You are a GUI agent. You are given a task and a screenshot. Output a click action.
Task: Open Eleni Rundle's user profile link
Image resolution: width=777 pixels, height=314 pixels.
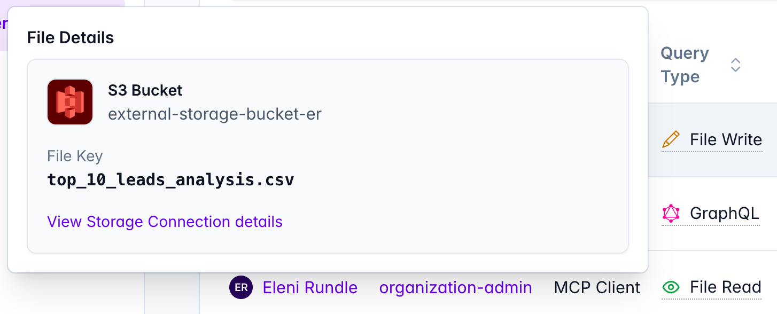click(x=310, y=287)
